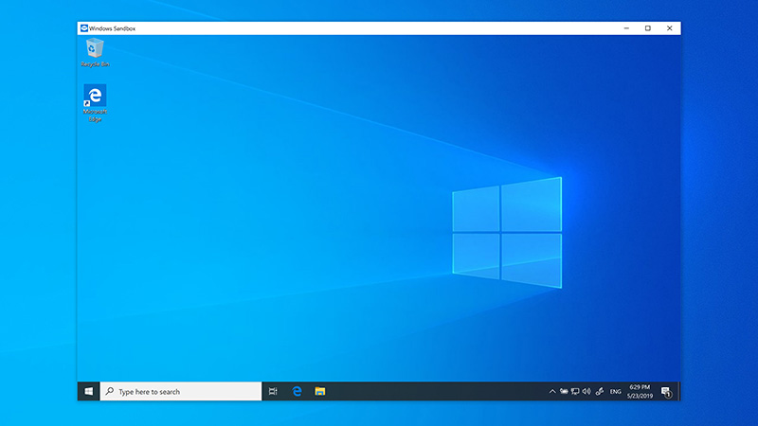Launch Microsoft Edge from the taskbar
Image resolution: width=758 pixels, height=426 pixels.
click(x=297, y=391)
